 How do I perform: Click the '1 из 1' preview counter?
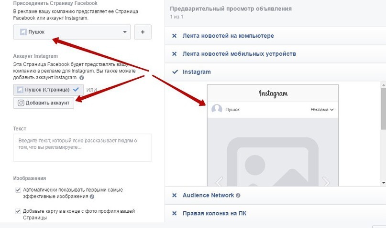(x=176, y=17)
